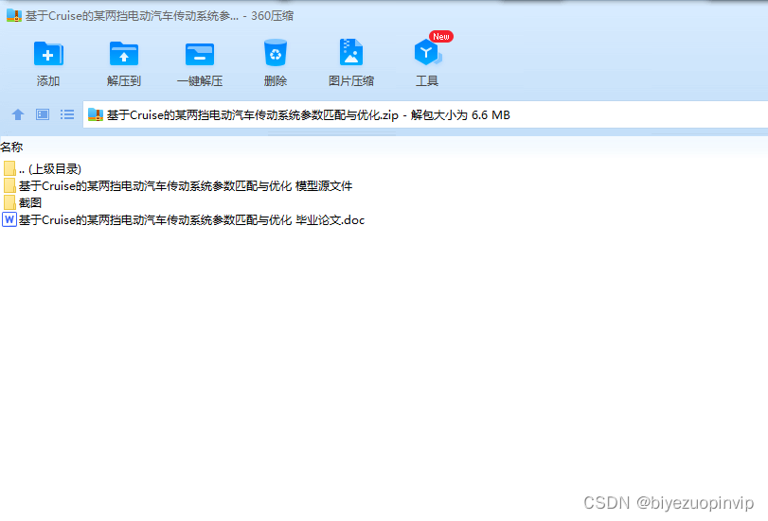Click the folder icon of 模型源文件 entry
The height and width of the screenshot is (521, 768).
click(x=9, y=186)
